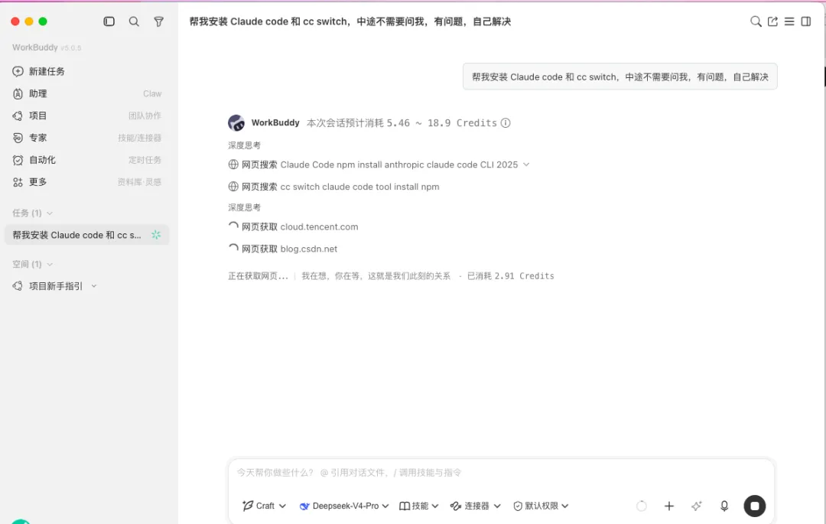Click the 项目新手指引 space icon

[18, 286]
